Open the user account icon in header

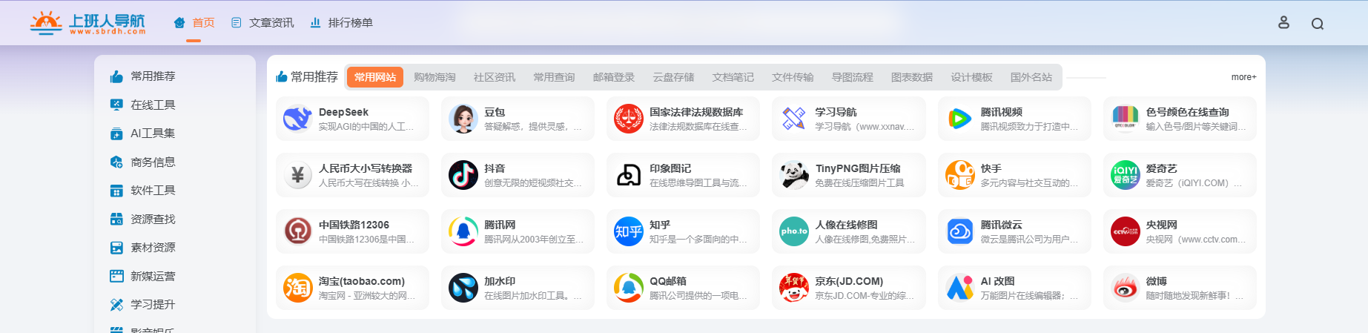click(1283, 23)
